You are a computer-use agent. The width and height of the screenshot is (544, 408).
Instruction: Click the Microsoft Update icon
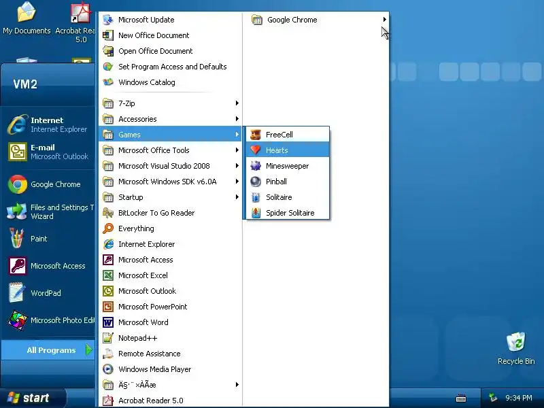point(108,20)
